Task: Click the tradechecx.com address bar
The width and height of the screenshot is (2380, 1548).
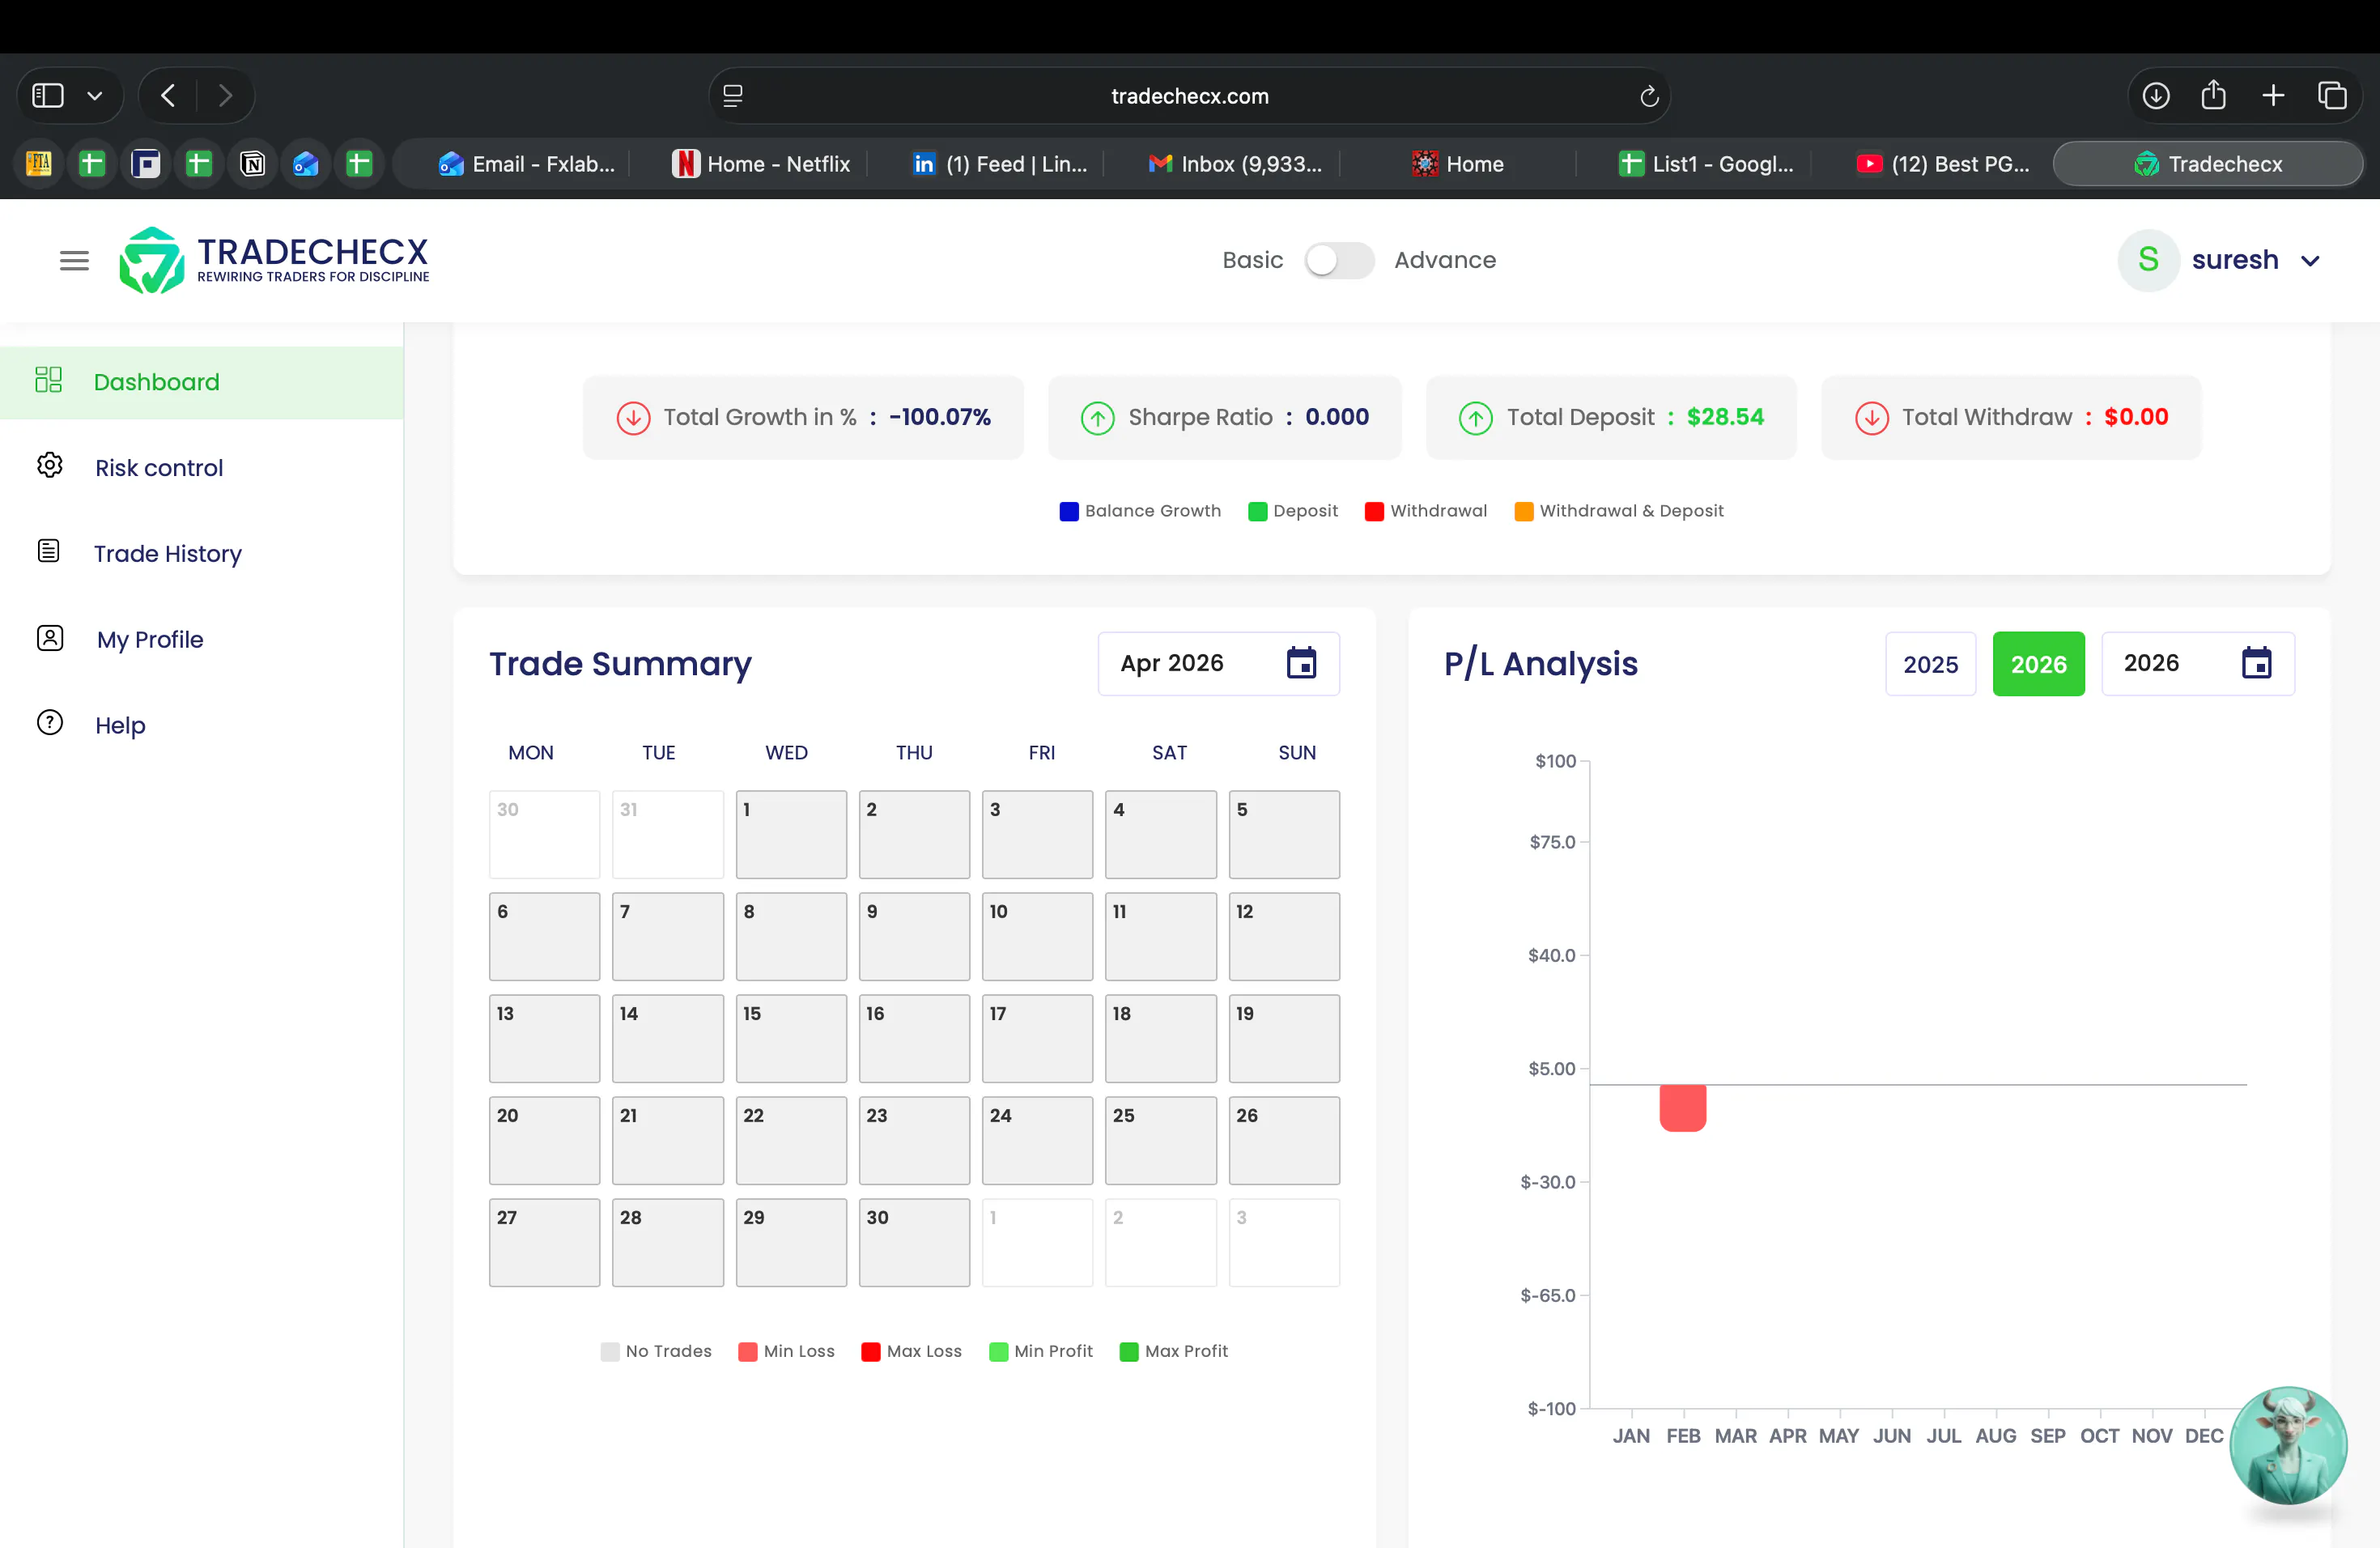Action: [x=1189, y=96]
